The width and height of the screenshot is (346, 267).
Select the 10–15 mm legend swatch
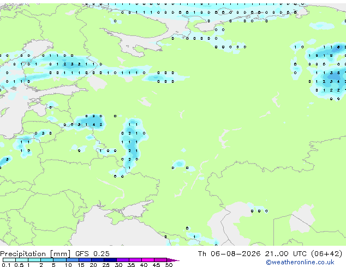[72, 260]
